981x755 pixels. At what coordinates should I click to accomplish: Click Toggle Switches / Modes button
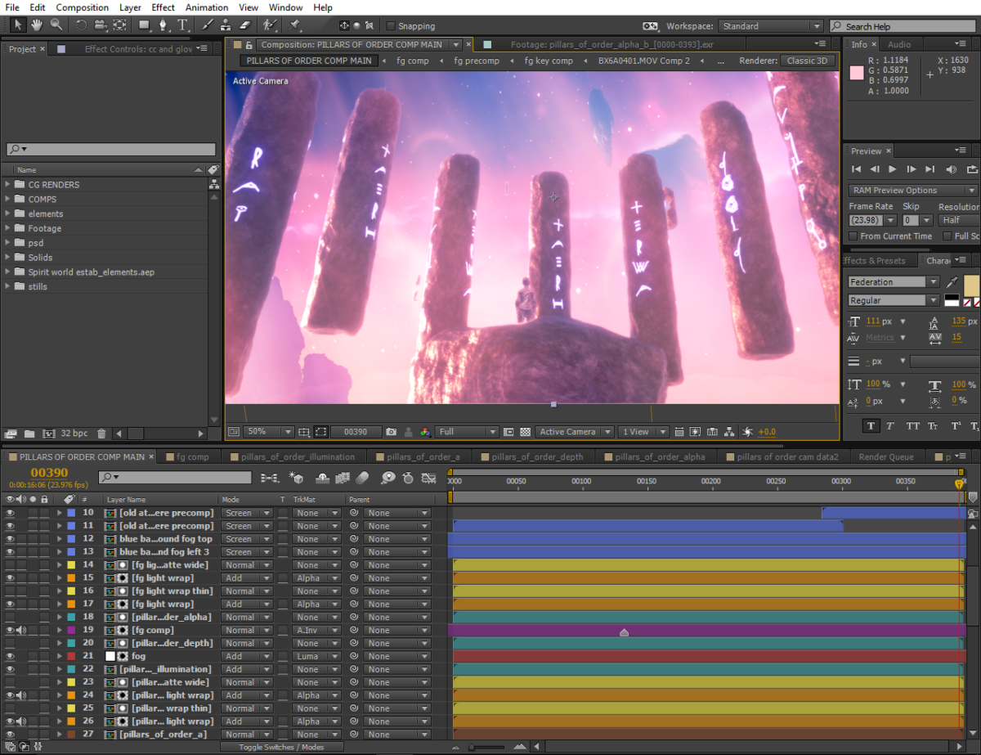click(x=281, y=747)
